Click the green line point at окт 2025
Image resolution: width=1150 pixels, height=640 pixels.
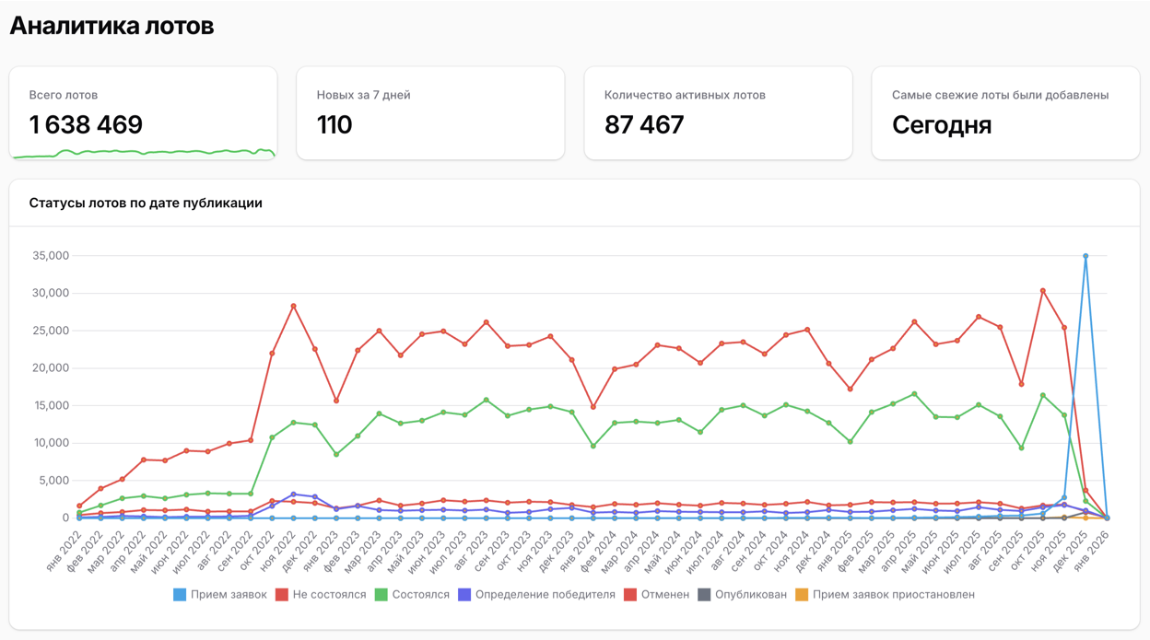[x=1042, y=395]
